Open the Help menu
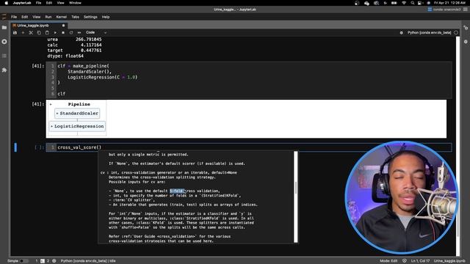This screenshot has height=264, width=470. [x=106, y=17]
